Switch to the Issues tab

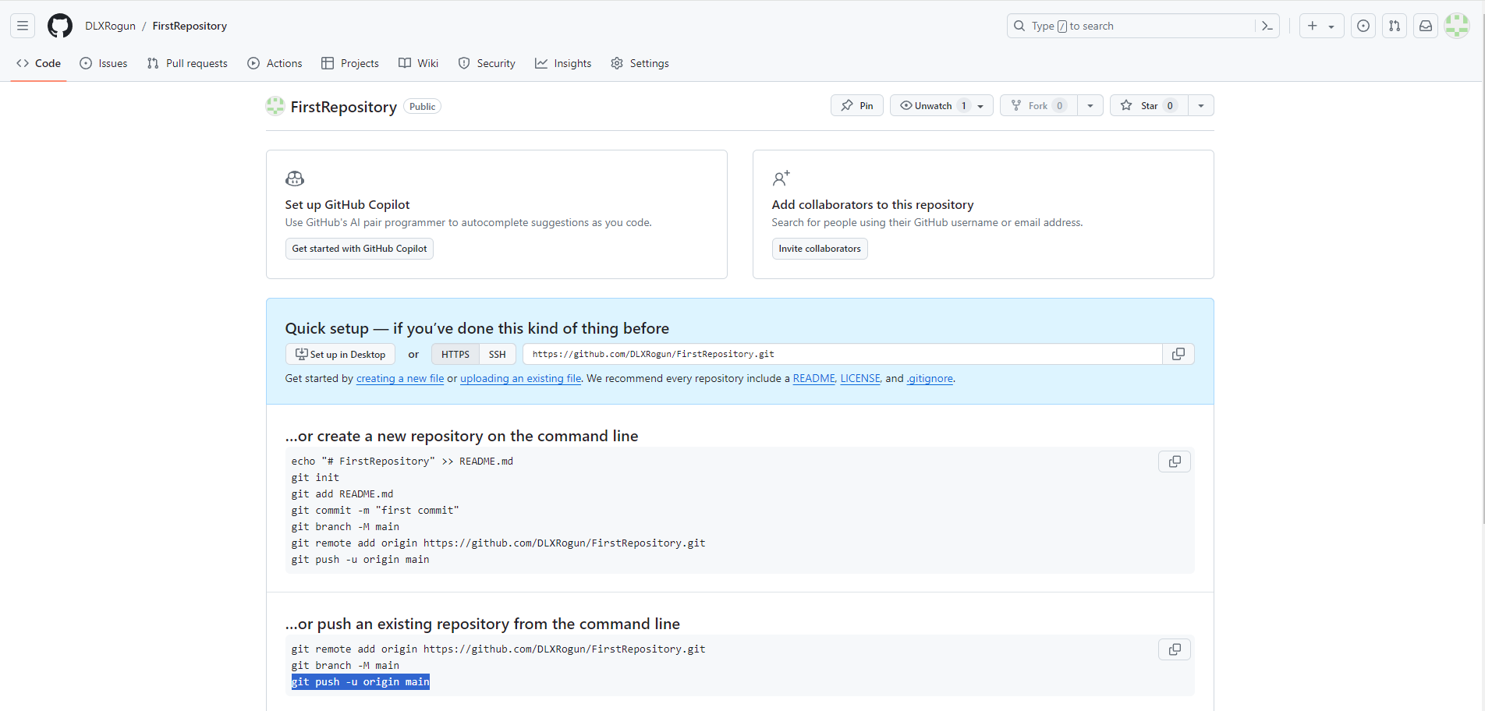[104, 63]
